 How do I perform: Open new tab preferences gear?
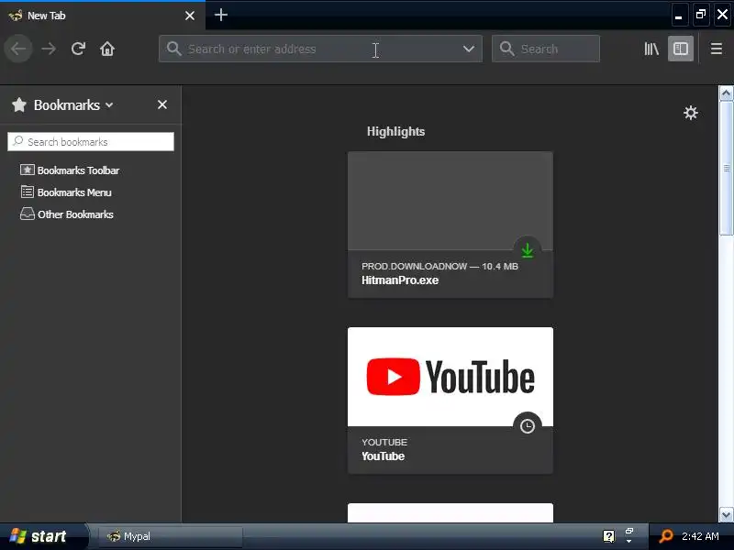click(691, 113)
